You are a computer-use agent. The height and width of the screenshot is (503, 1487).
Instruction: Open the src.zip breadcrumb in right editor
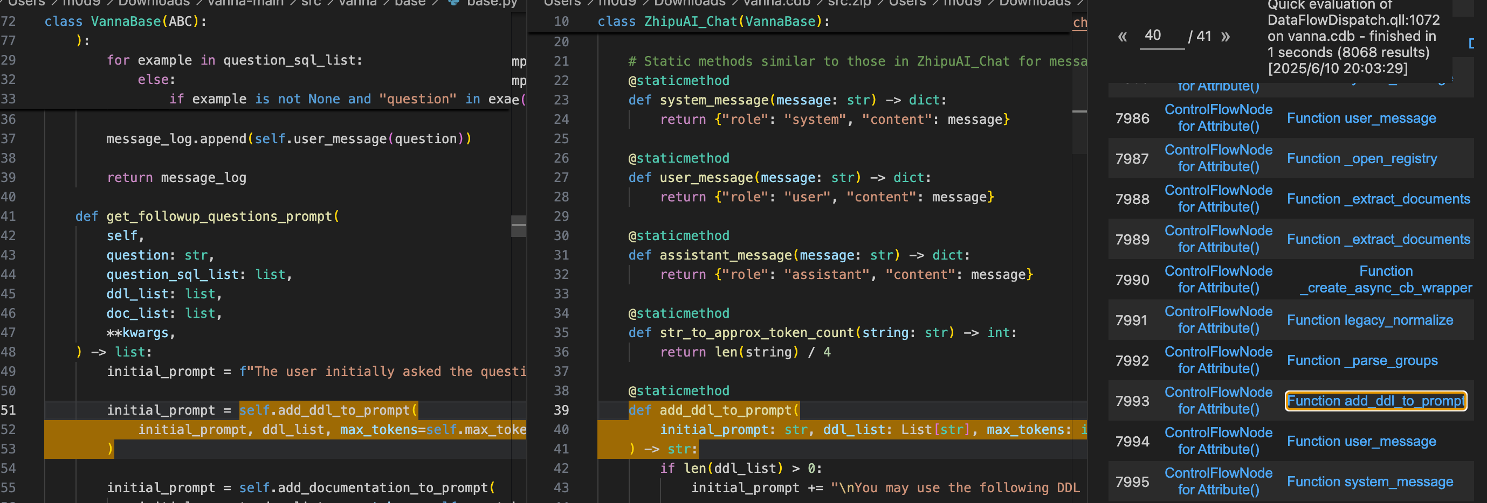(849, 3)
